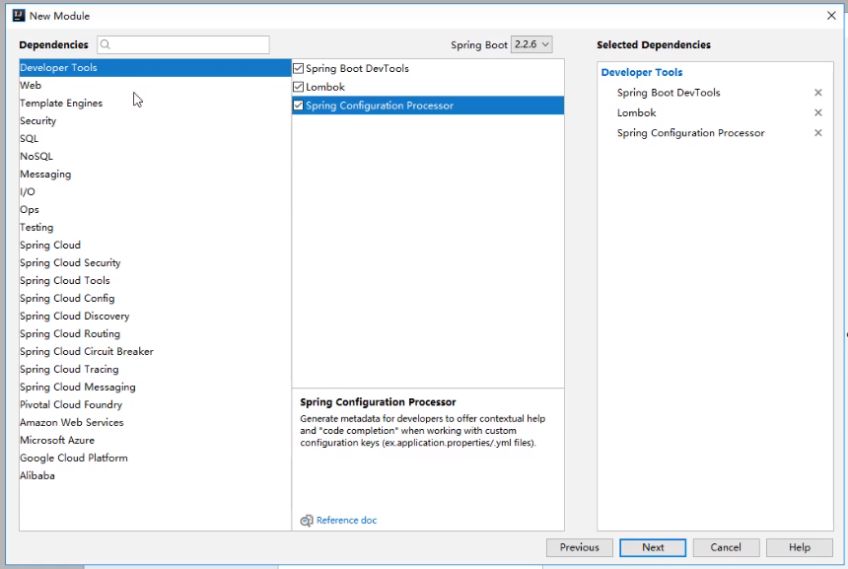Choose the SQL dependency category

pyautogui.click(x=30, y=139)
